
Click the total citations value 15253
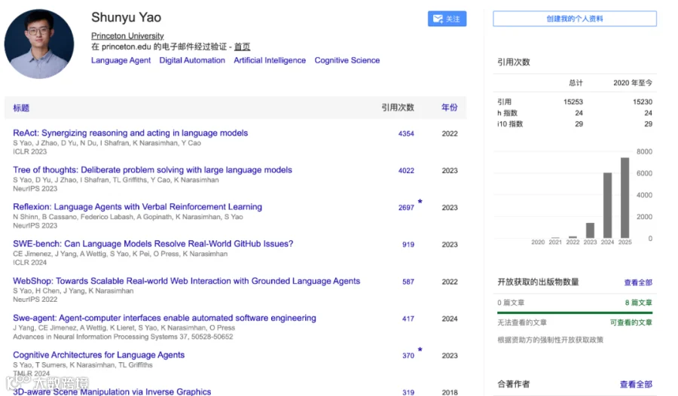click(x=573, y=102)
